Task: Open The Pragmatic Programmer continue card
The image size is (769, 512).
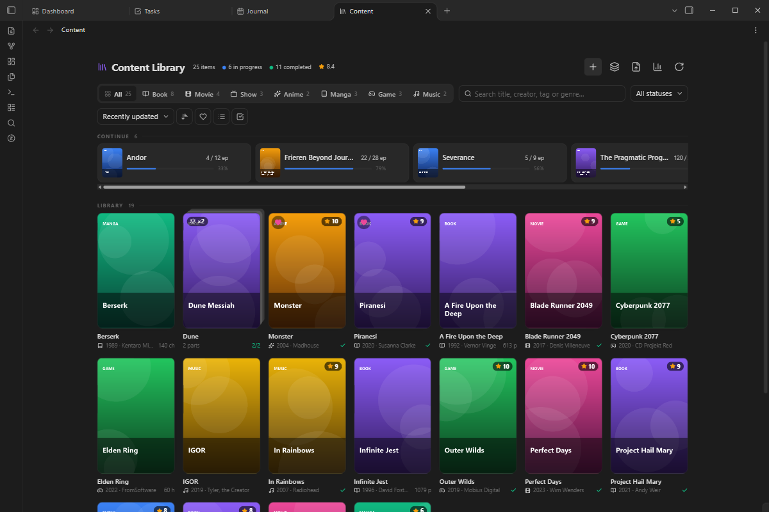Action: (x=629, y=163)
